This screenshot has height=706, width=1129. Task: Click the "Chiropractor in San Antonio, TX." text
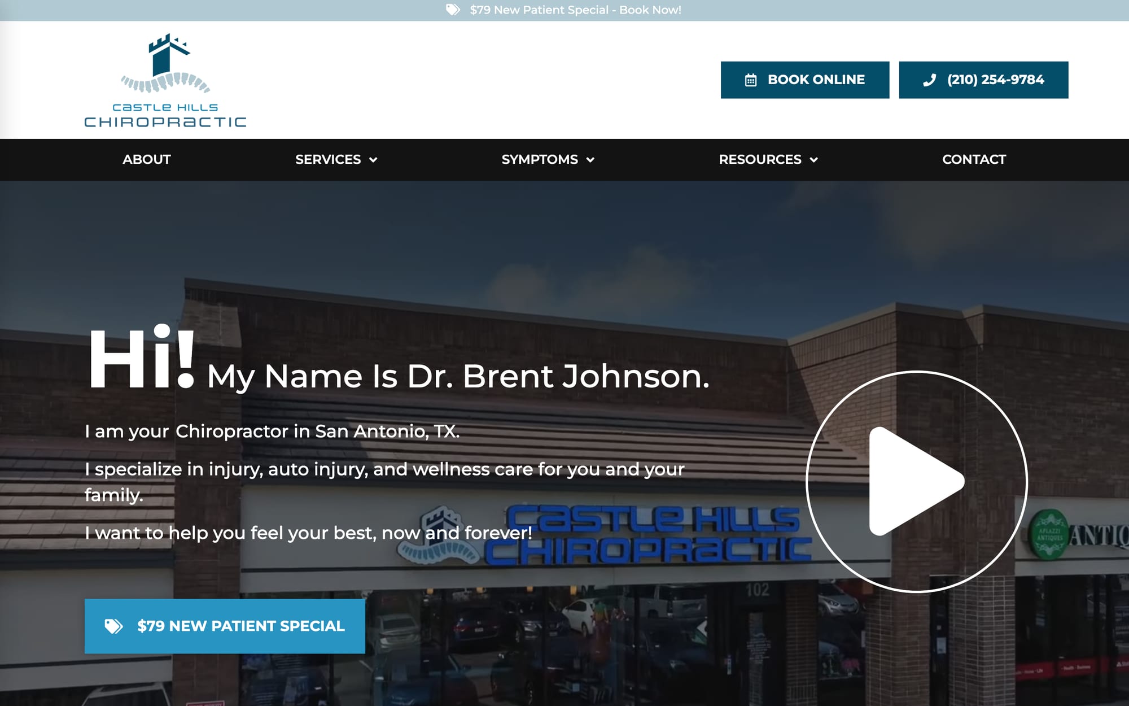318,431
